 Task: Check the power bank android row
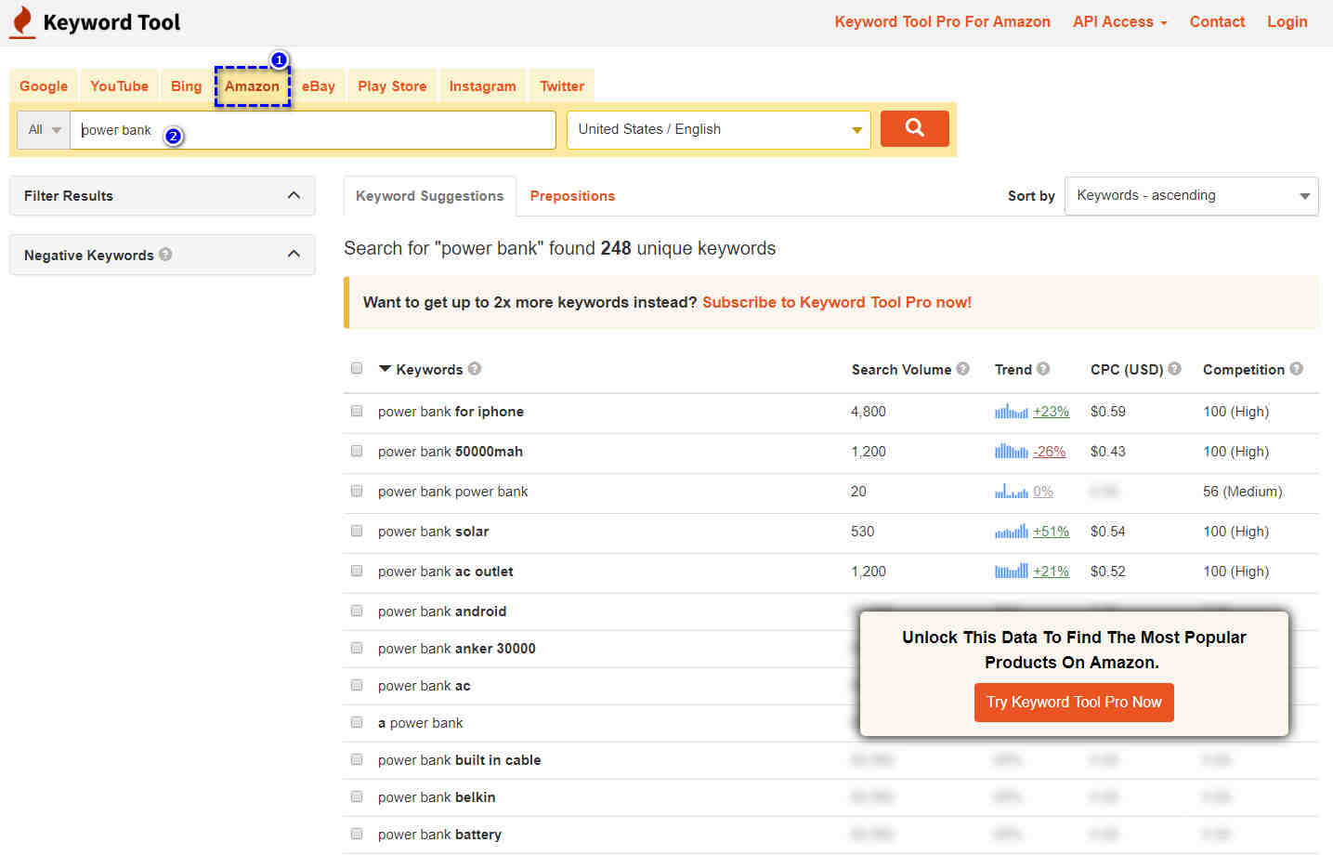(357, 611)
